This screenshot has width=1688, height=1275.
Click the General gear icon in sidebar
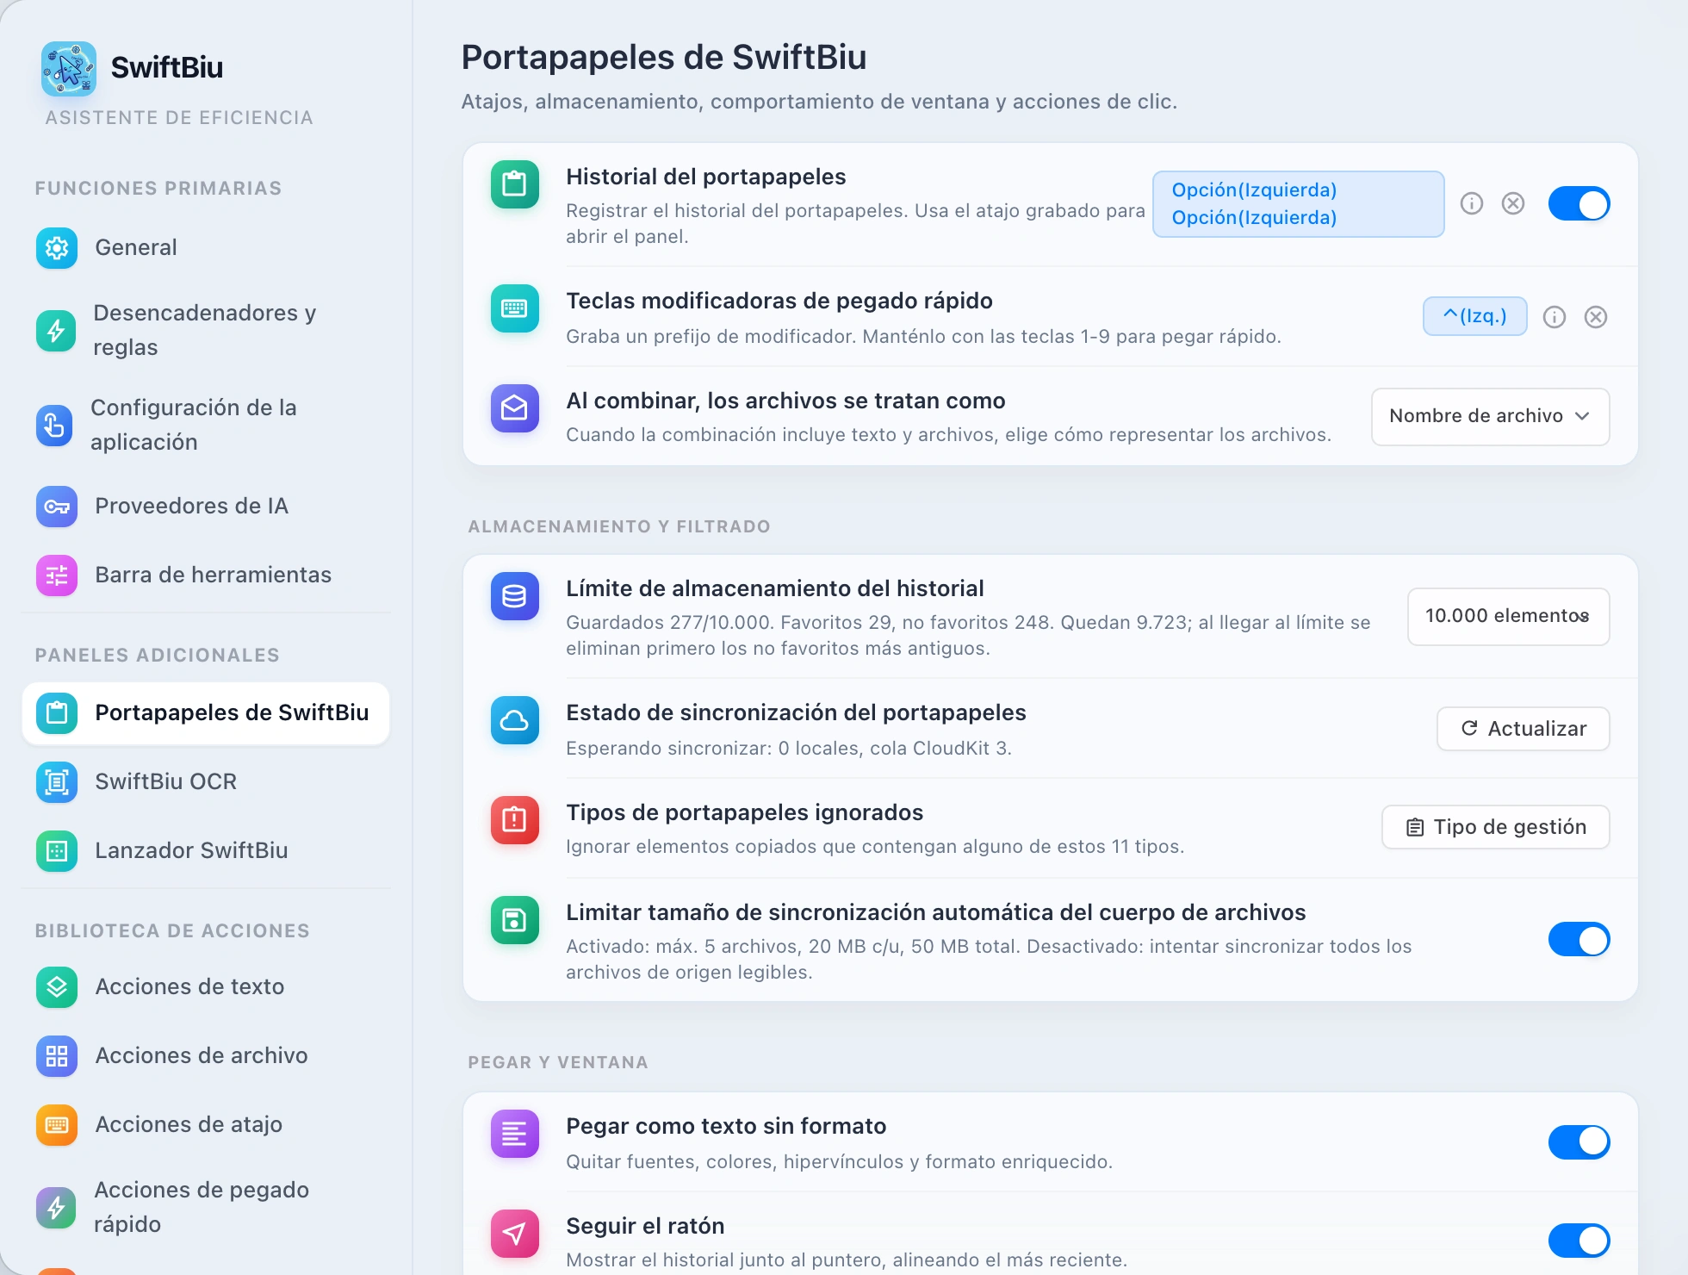(57, 248)
